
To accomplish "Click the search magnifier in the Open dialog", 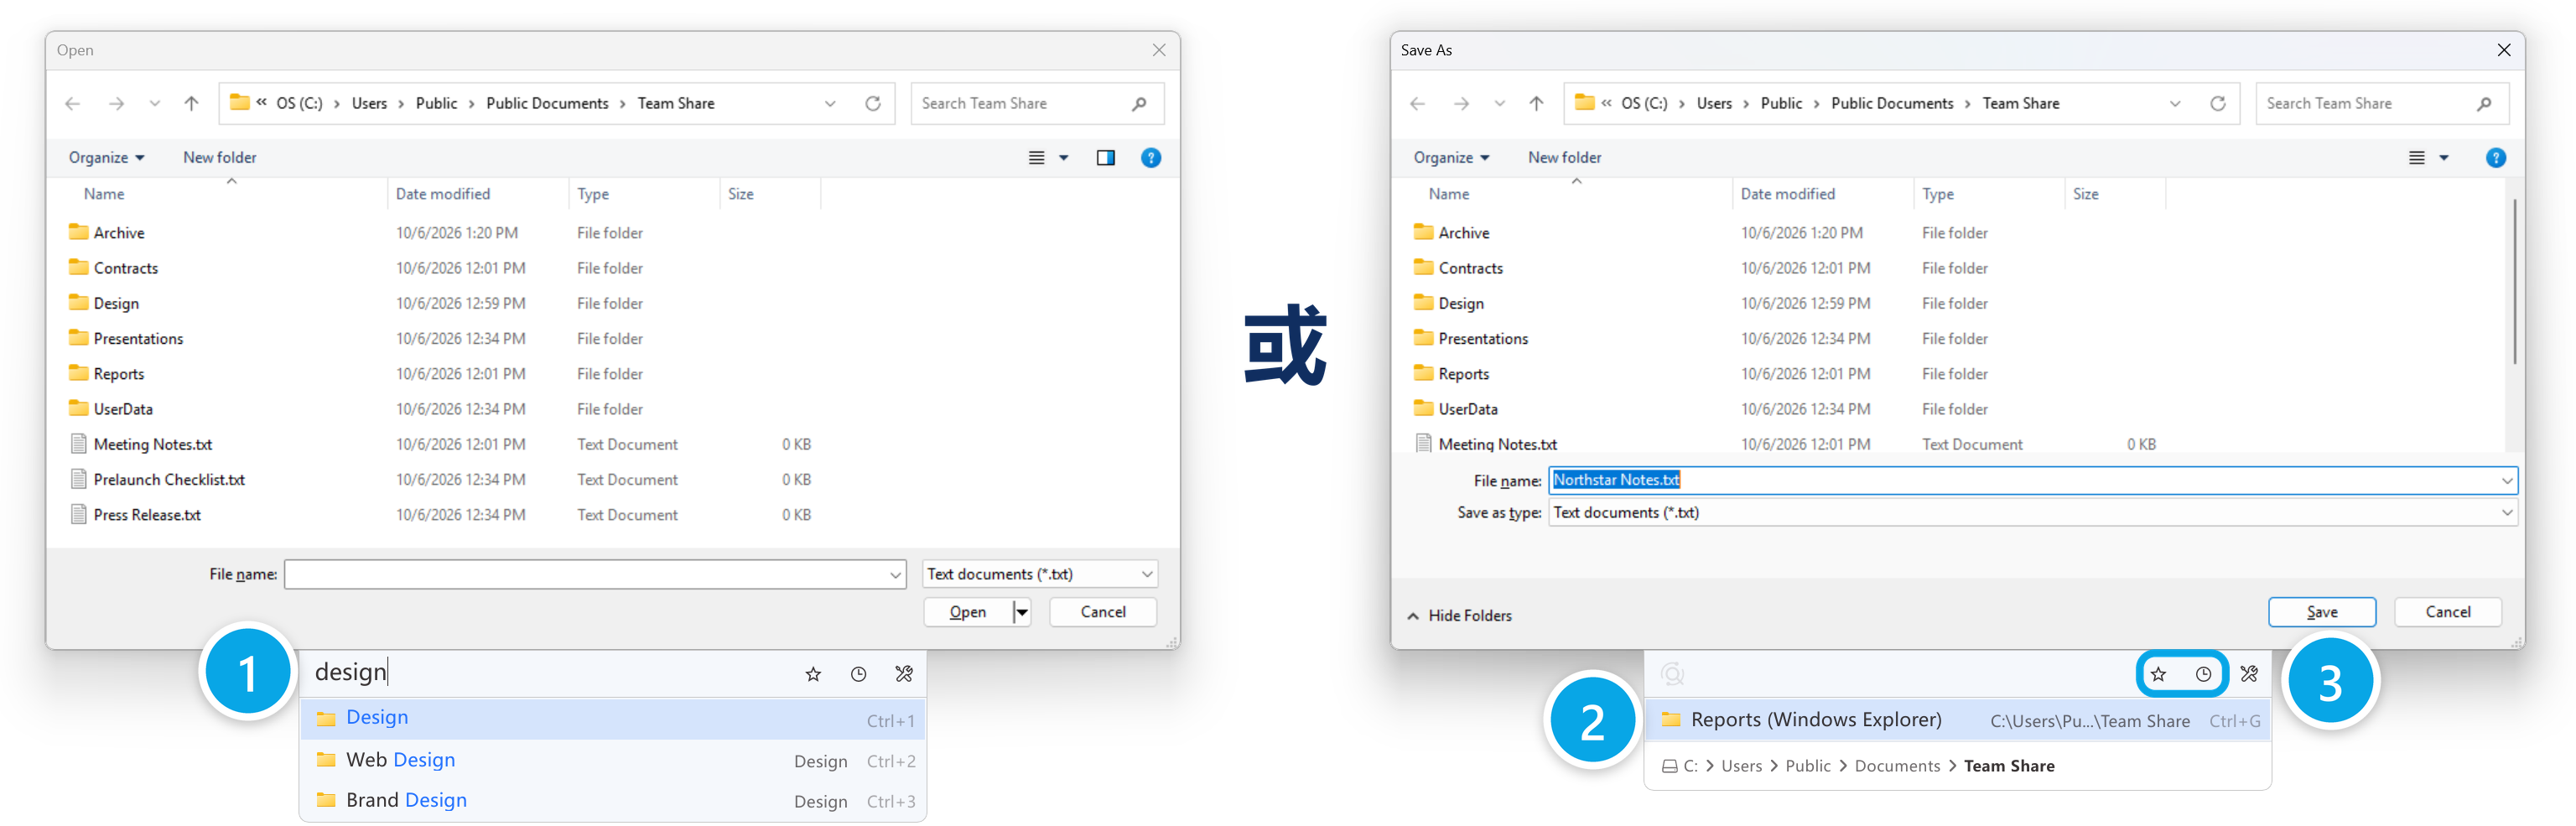I will pyautogui.click(x=1139, y=103).
